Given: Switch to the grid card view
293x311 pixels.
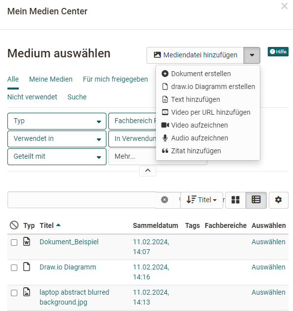Looking at the screenshot, I should coord(236,200).
